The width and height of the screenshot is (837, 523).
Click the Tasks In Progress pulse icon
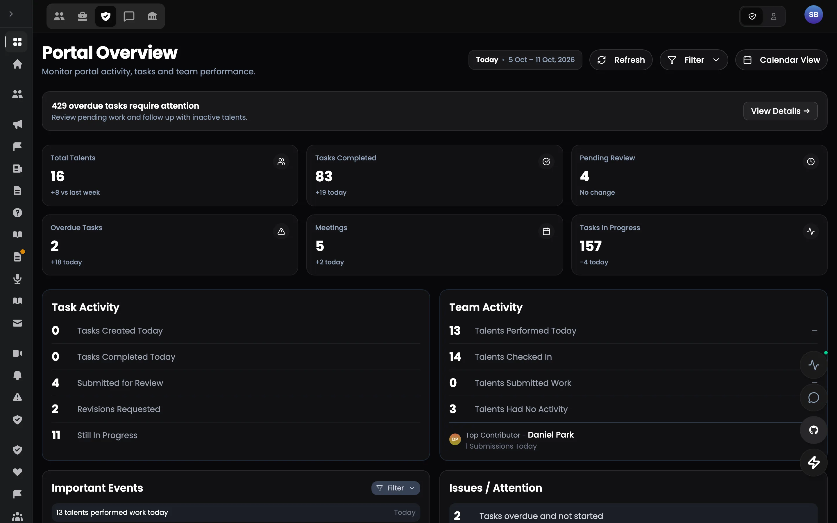811,231
